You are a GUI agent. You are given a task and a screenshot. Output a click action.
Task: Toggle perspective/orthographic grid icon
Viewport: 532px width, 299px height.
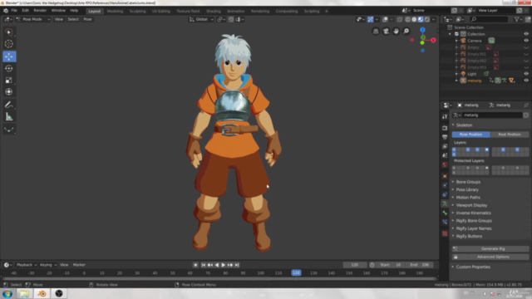coord(376,32)
